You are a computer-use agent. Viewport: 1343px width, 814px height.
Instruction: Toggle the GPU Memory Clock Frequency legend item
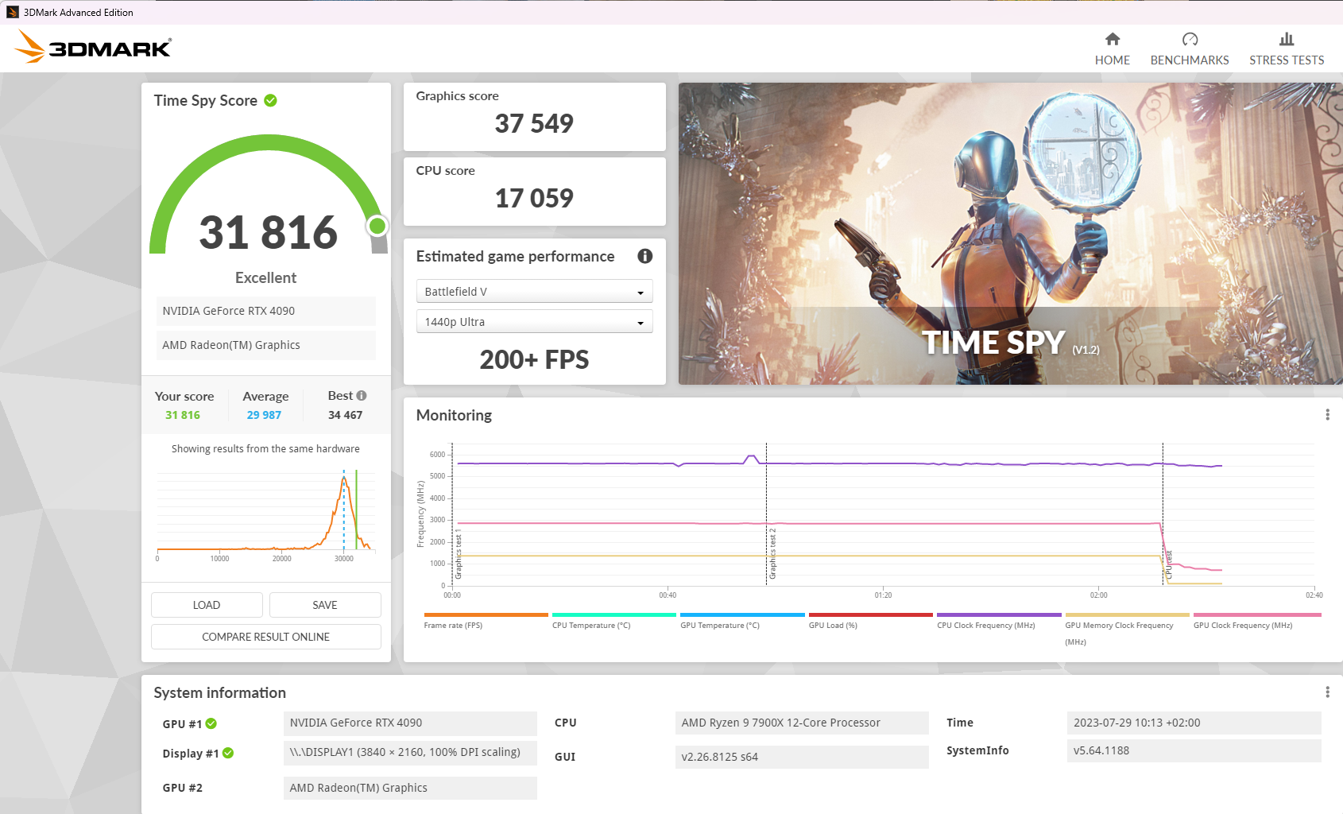pyautogui.click(x=1127, y=630)
